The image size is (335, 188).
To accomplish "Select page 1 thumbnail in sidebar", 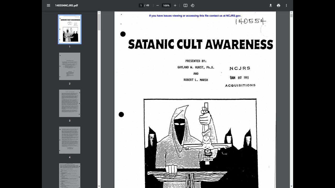I will (x=70, y=29).
